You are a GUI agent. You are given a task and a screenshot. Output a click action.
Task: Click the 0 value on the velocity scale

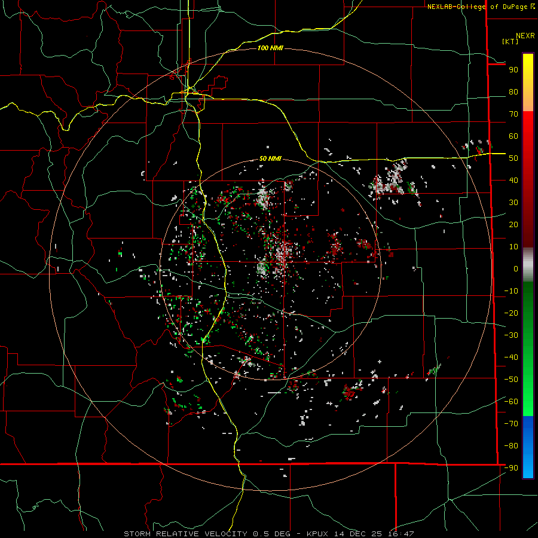(516, 269)
